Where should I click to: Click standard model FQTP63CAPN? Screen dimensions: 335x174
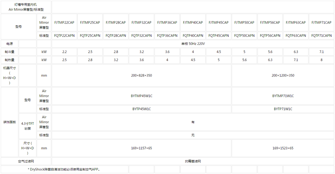coord(296,36)
